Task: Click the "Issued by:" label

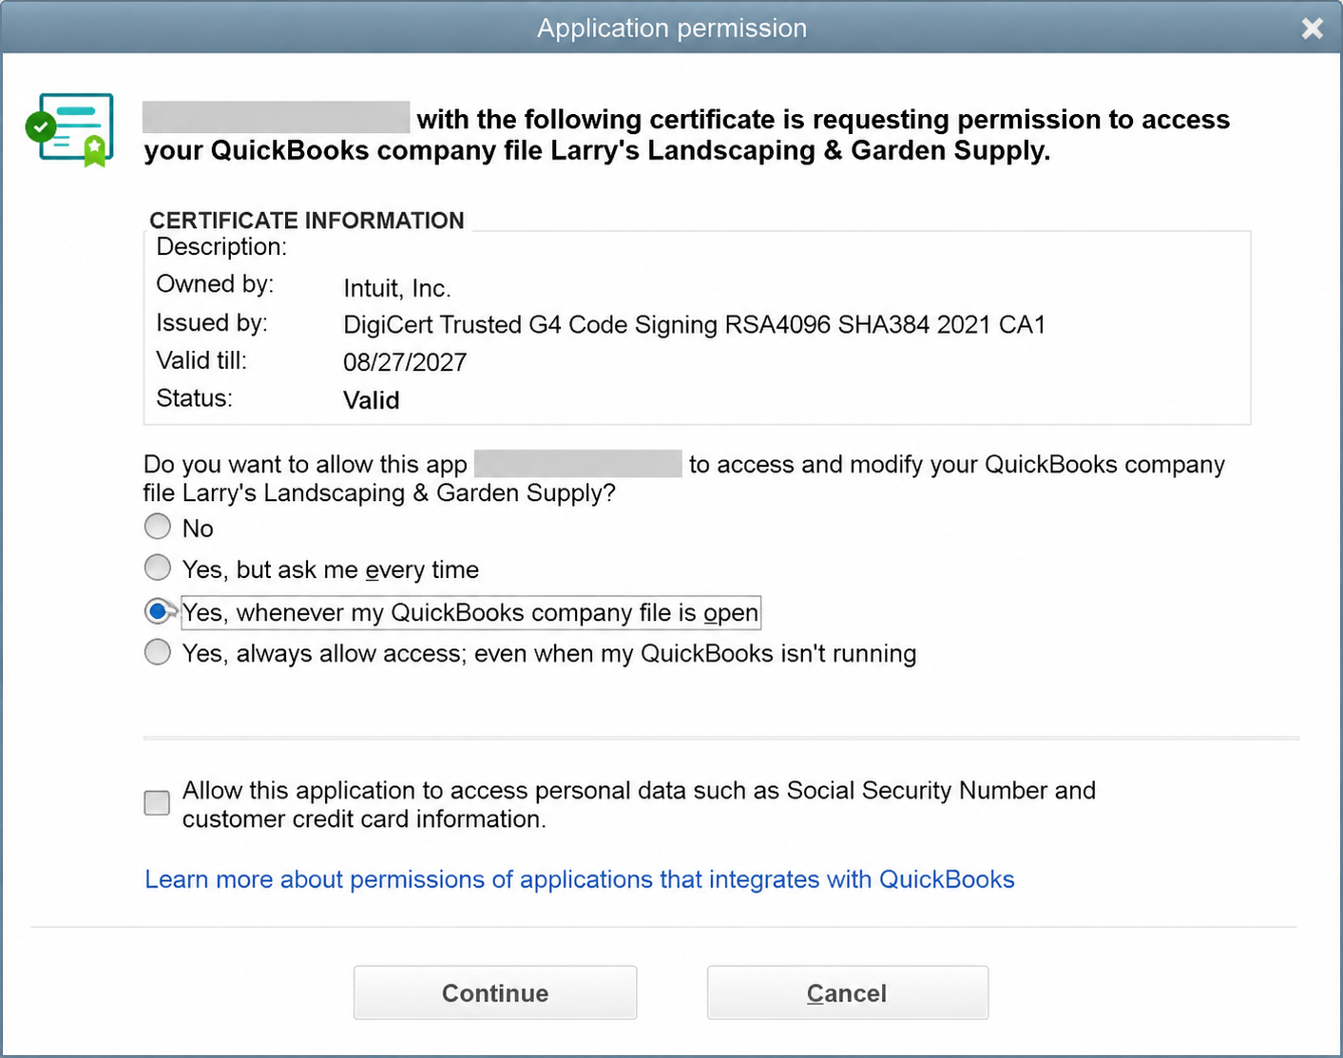Action: point(212,323)
